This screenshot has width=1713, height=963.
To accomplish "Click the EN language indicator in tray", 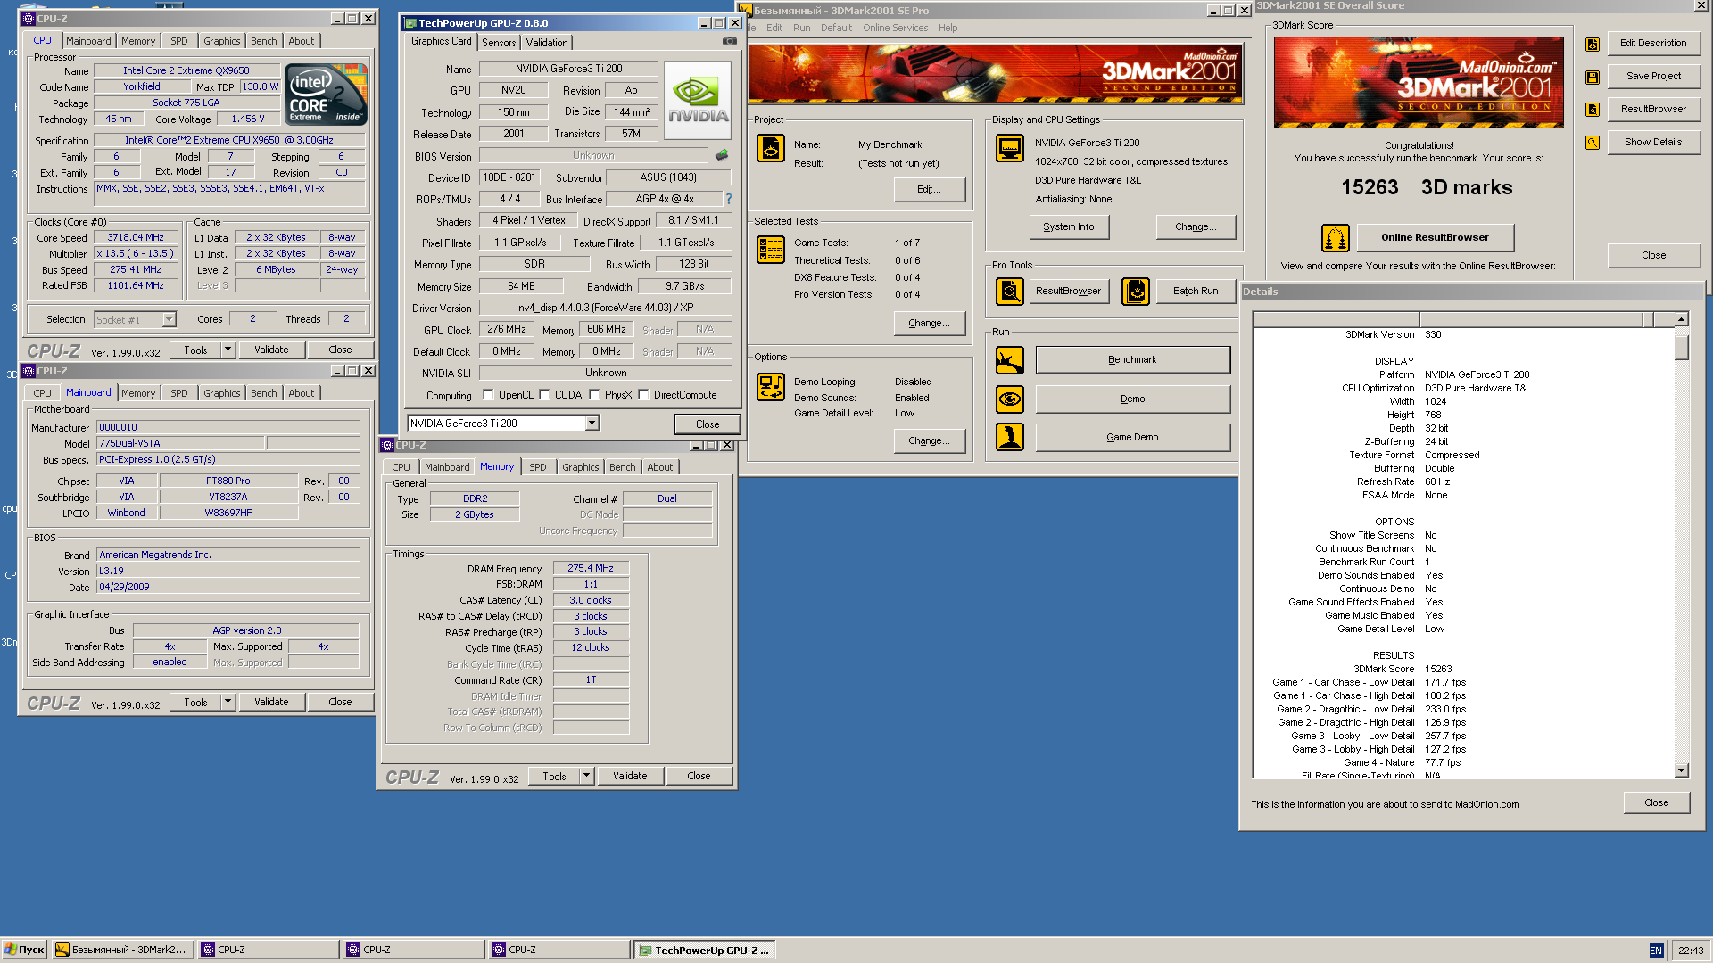I will (1656, 951).
